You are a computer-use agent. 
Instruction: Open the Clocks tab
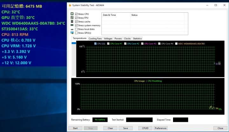(127, 38)
